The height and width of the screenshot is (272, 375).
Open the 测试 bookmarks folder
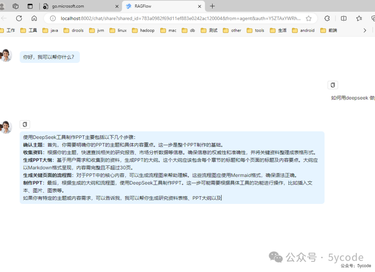click(209, 30)
